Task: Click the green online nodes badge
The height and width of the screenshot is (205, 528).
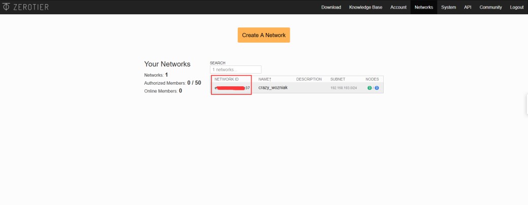Action: click(369, 88)
